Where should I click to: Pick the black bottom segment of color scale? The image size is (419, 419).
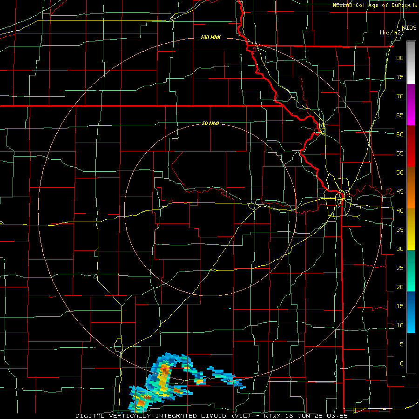(411, 353)
